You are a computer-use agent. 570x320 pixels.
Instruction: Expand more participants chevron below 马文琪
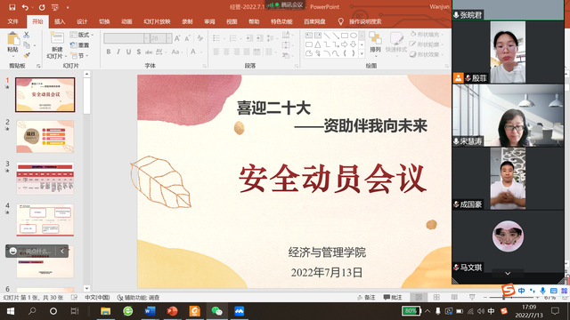[x=508, y=273]
